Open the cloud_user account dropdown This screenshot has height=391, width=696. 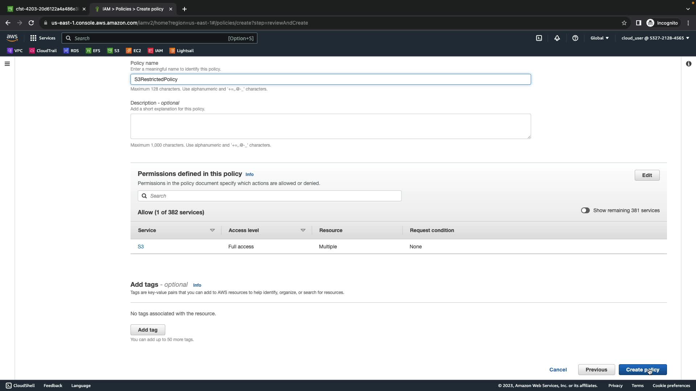655,38
